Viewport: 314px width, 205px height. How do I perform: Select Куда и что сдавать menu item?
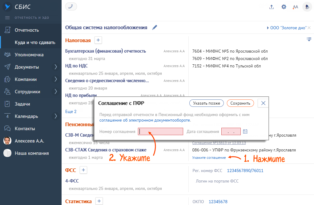35,42
